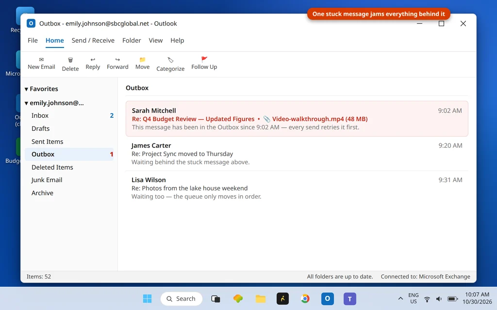Screen dimensions: 497x310
Task: Select the stuck Sarah Mitchell message
Action: tap(297, 119)
